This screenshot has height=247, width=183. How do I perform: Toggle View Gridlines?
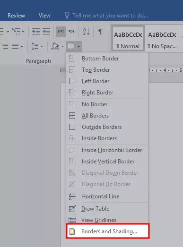pos(107,220)
